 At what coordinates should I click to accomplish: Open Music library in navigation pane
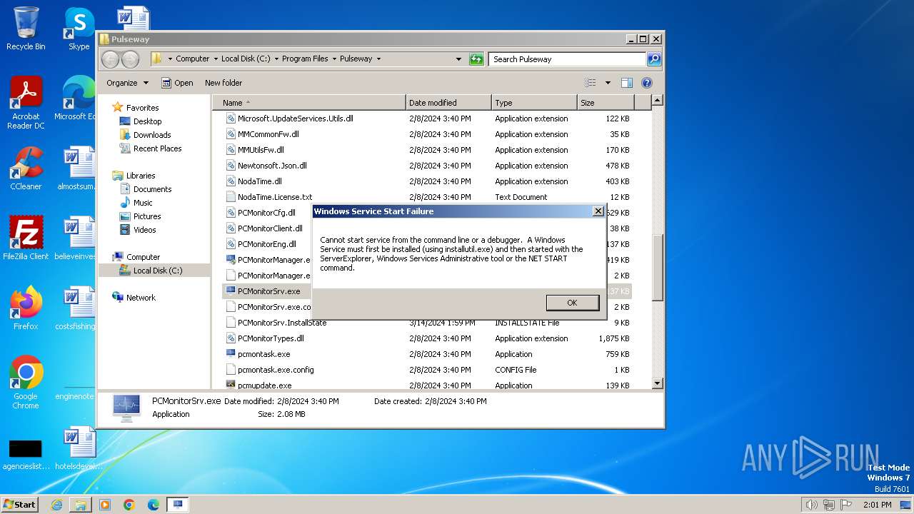coord(143,203)
